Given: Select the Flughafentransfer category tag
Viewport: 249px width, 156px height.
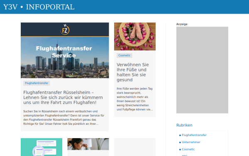Looking at the screenshot, I should 37,83.
